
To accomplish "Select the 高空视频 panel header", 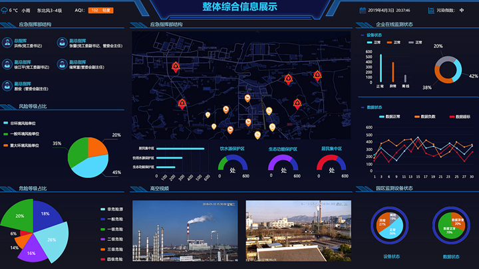I will [x=160, y=189].
